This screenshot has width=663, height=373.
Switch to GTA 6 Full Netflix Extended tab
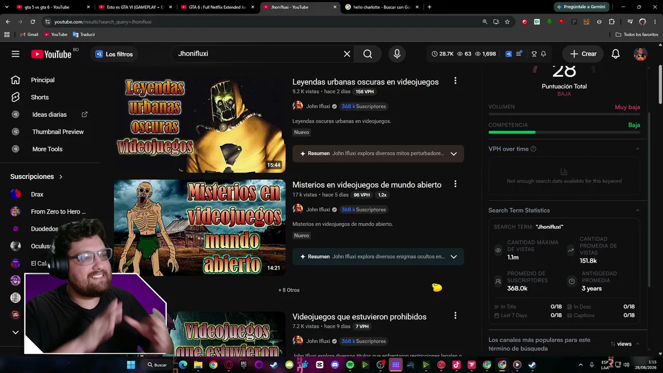[x=217, y=7]
